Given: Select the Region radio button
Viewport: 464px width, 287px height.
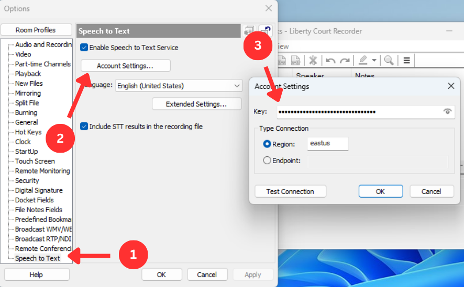Looking at the screenshot, I should pyautogui.click(x=267, y=144).
